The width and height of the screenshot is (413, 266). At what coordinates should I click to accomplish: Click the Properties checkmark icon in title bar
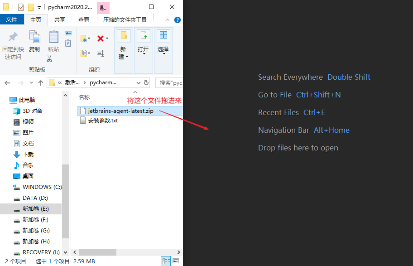point(21,7)
